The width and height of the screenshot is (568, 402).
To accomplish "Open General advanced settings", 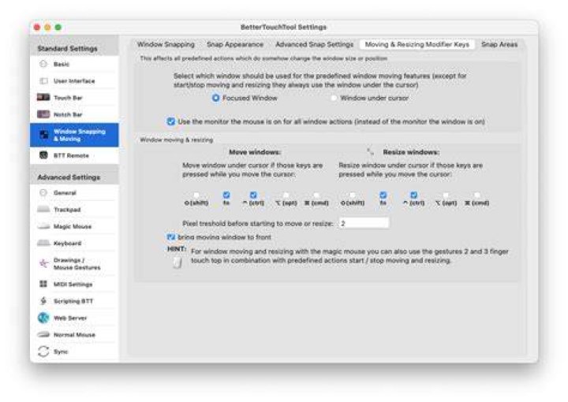I will click(x=75, y=192).
